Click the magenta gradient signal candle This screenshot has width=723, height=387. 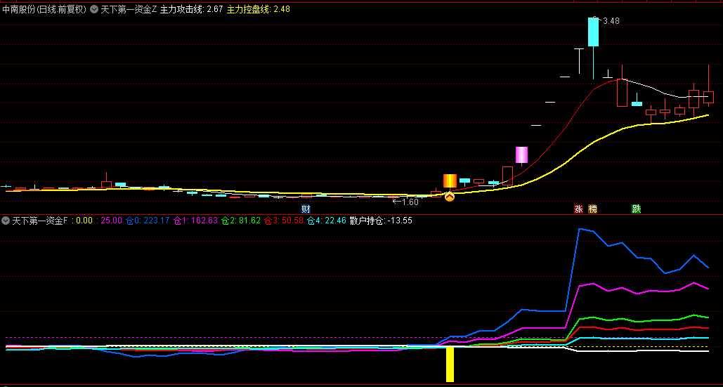521,155
